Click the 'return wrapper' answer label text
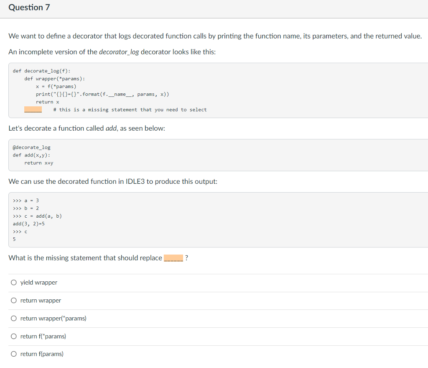 tap(41, 301)
